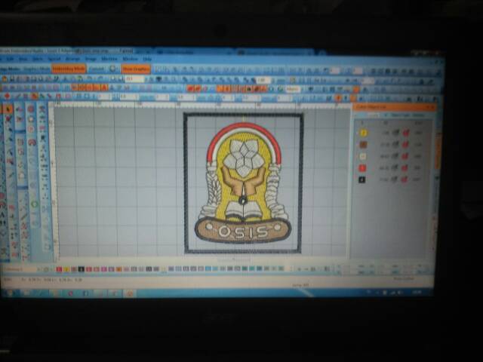Toggle lock icon for brown color row

pyautogui.click(x=406, y=144)
